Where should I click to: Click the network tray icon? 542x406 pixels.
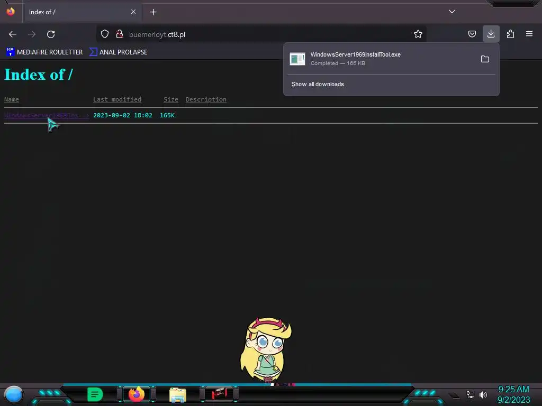471,394
